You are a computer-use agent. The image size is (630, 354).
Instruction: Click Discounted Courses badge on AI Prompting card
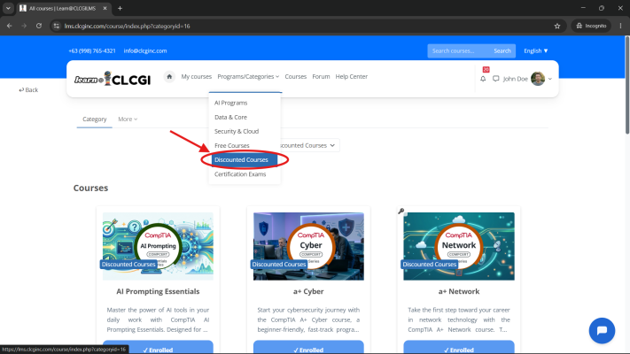[128, 265]
